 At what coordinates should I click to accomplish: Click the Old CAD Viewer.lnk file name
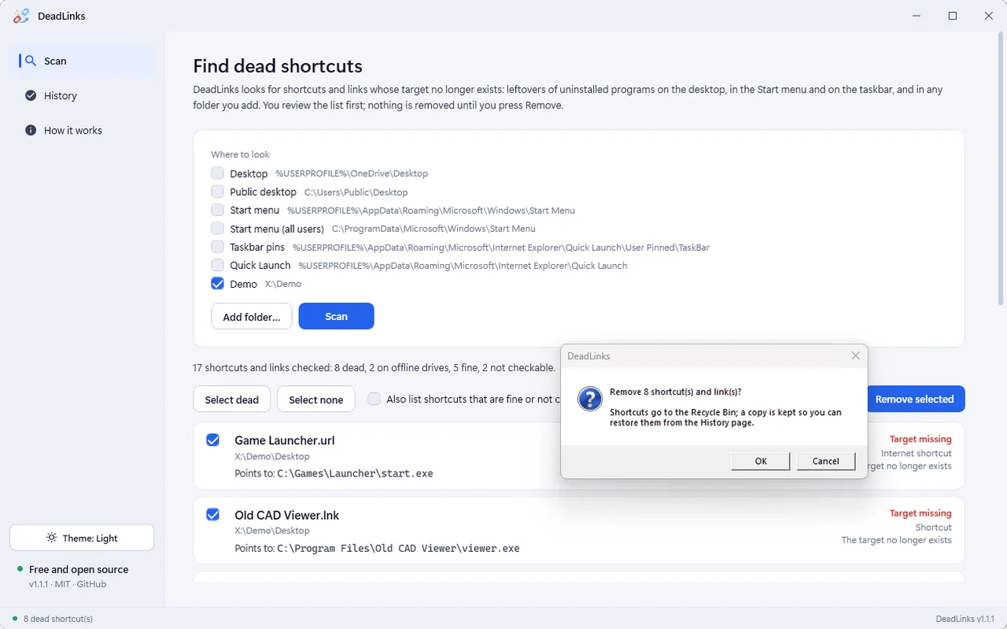click(x=287, y=515)
